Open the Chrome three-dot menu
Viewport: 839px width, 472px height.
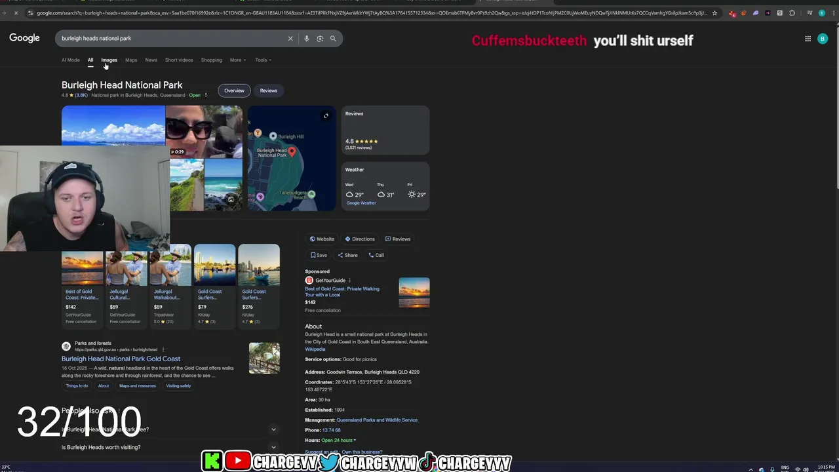click(x=832, y=13)
